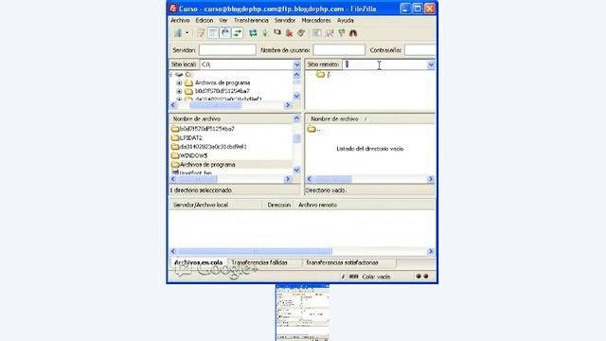The width and height of the screenshot is (606, 341).
Task: Cancel the current operation toolbar icon
Action: pos(277,33)
